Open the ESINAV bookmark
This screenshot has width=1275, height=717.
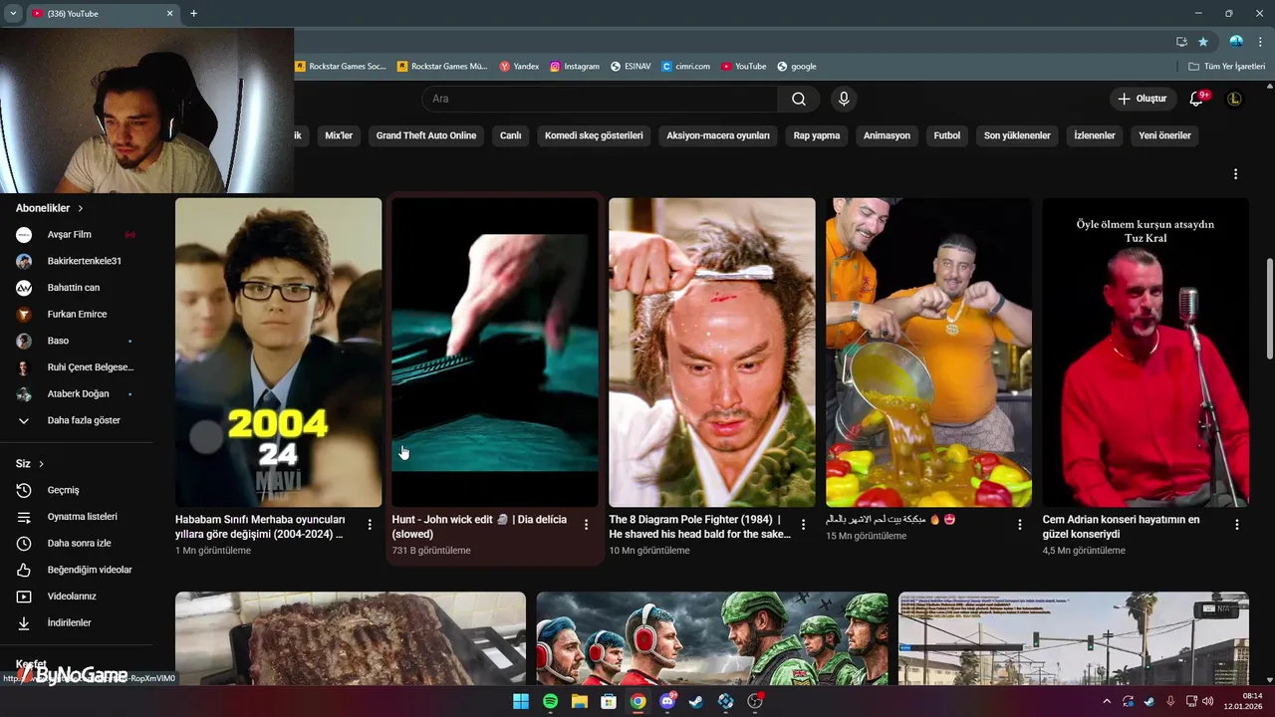coord(631,67)
